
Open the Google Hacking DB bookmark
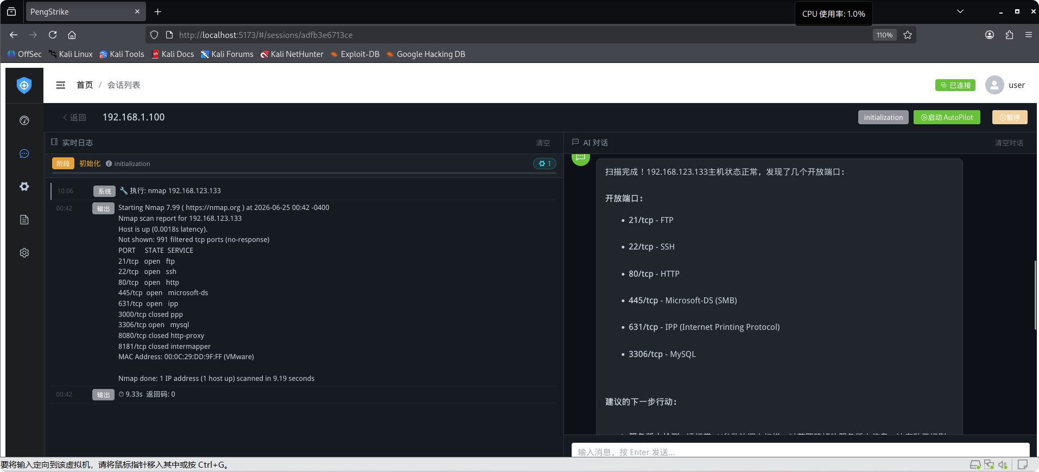(426, 54)
